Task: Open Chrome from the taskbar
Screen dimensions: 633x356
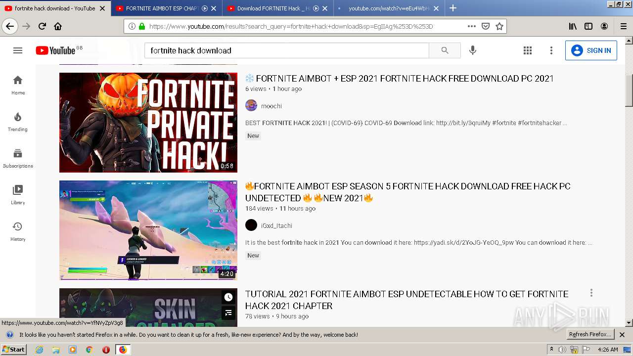Action: (89, 350)
